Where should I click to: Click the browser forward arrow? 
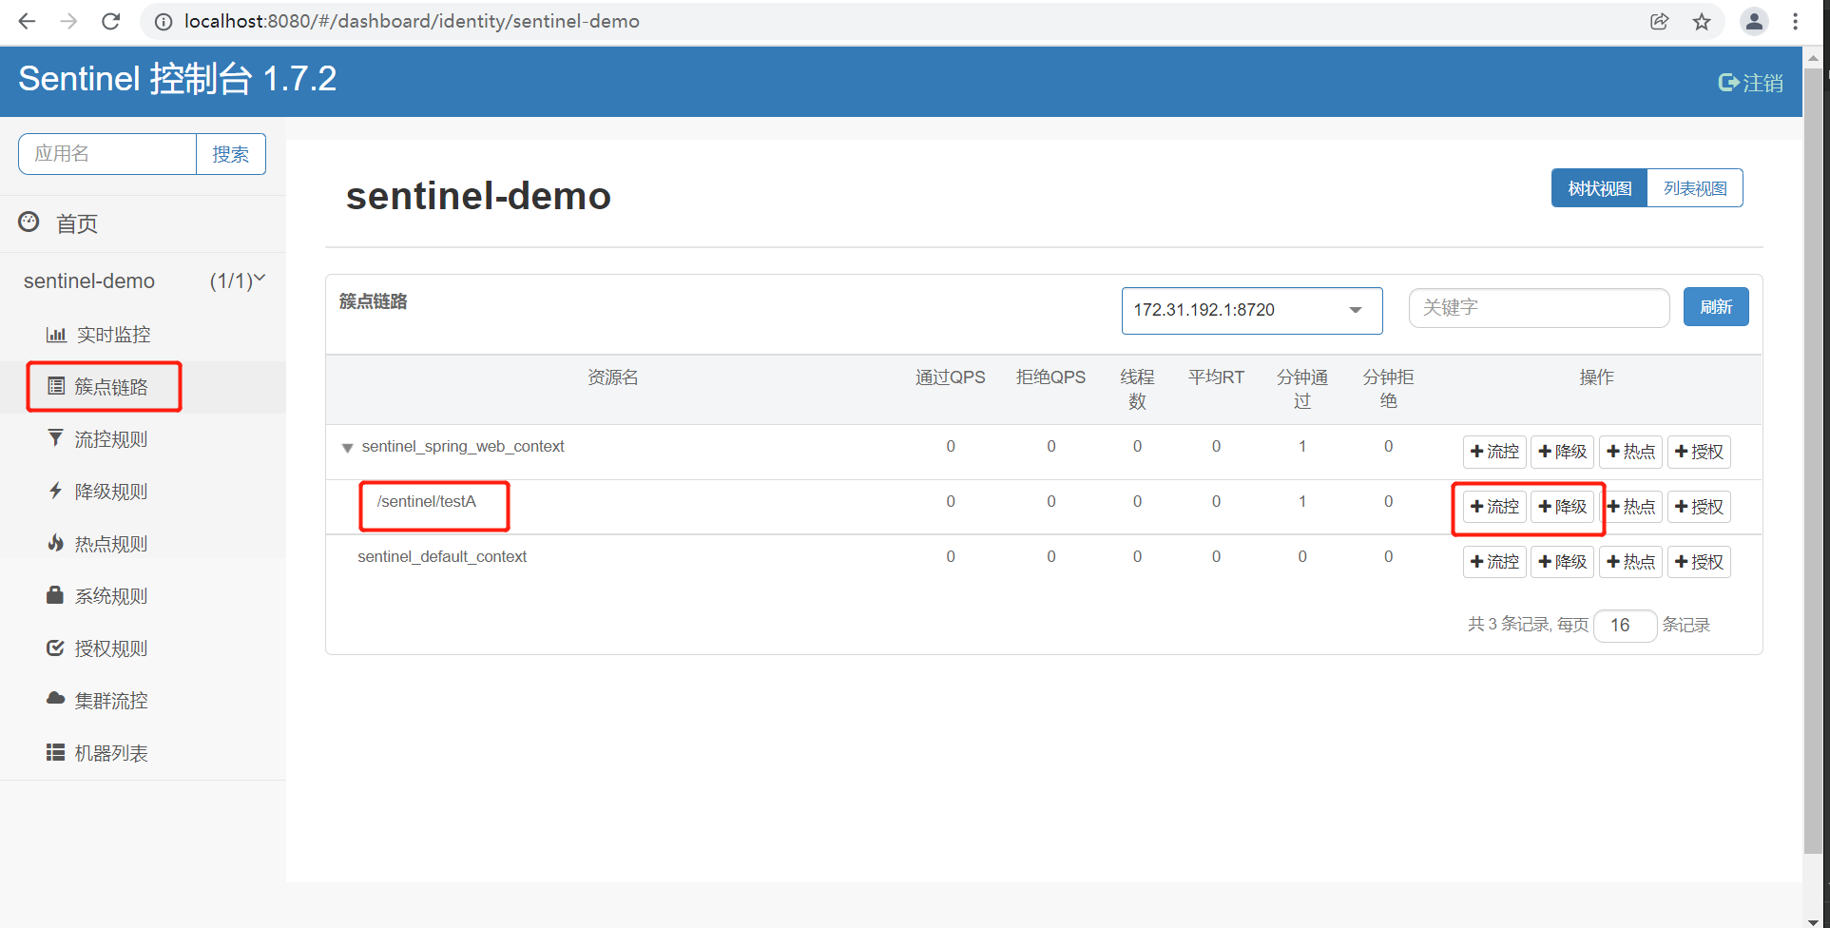coord(68,21)
